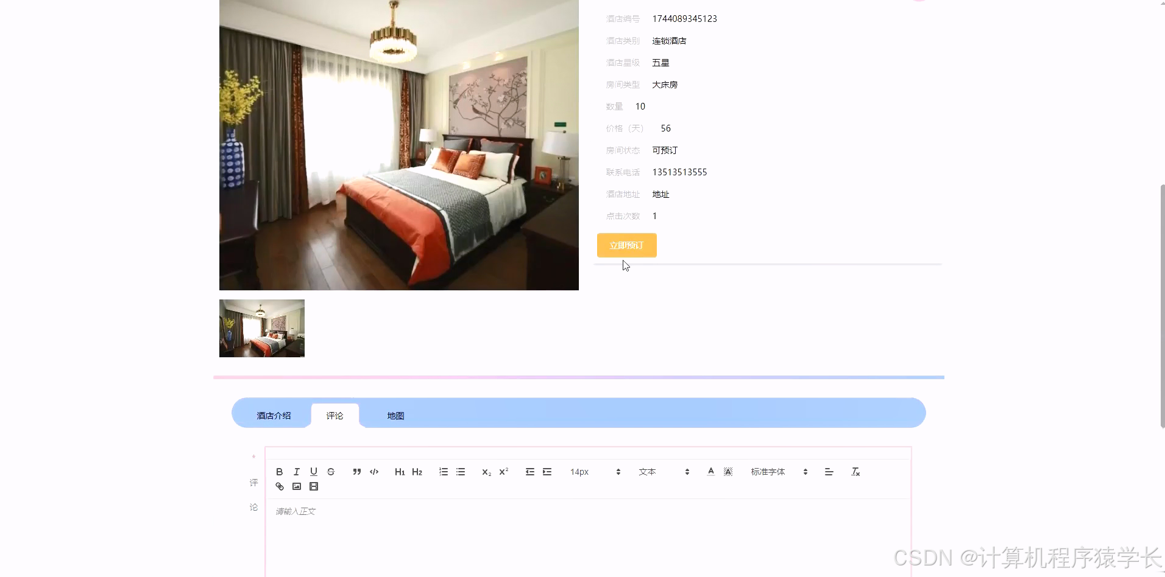Click the hotel category value 连锁酒店
Screen dimensions: 1165x577
tap(669, 41)
